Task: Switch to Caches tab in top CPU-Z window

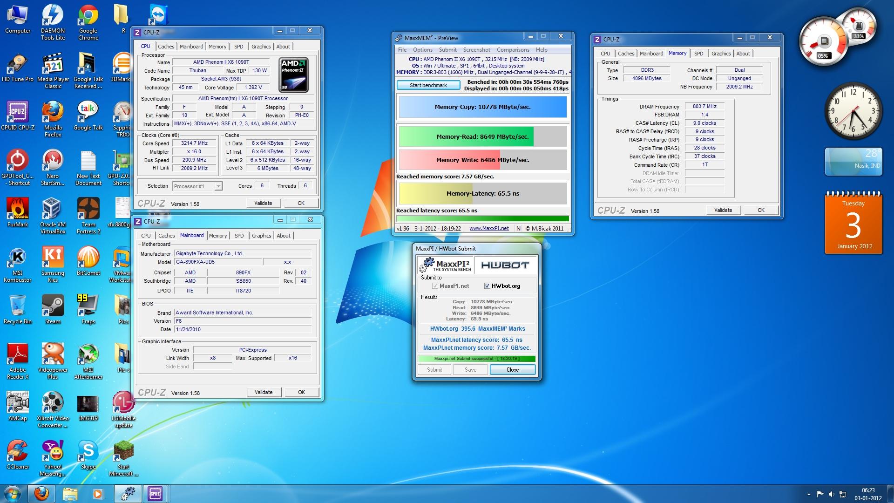Action: pos(166,47)
